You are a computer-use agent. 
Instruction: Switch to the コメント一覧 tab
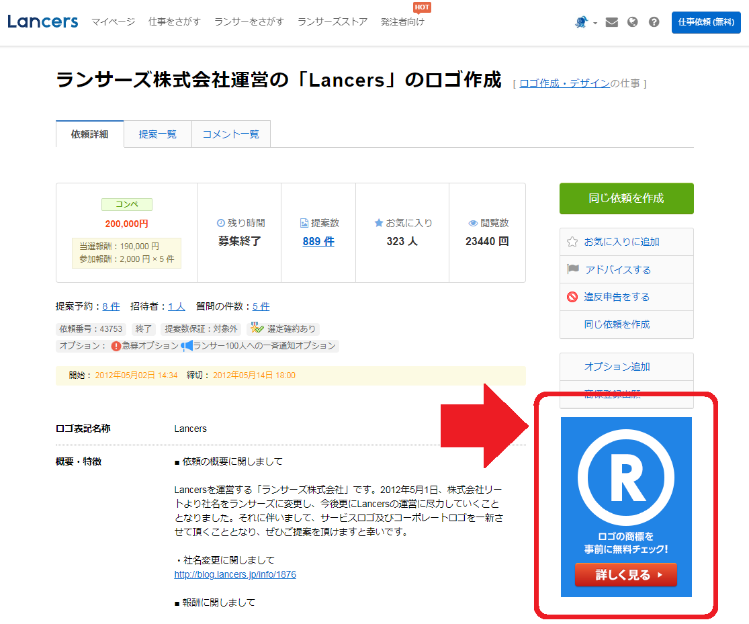point(230,134)
